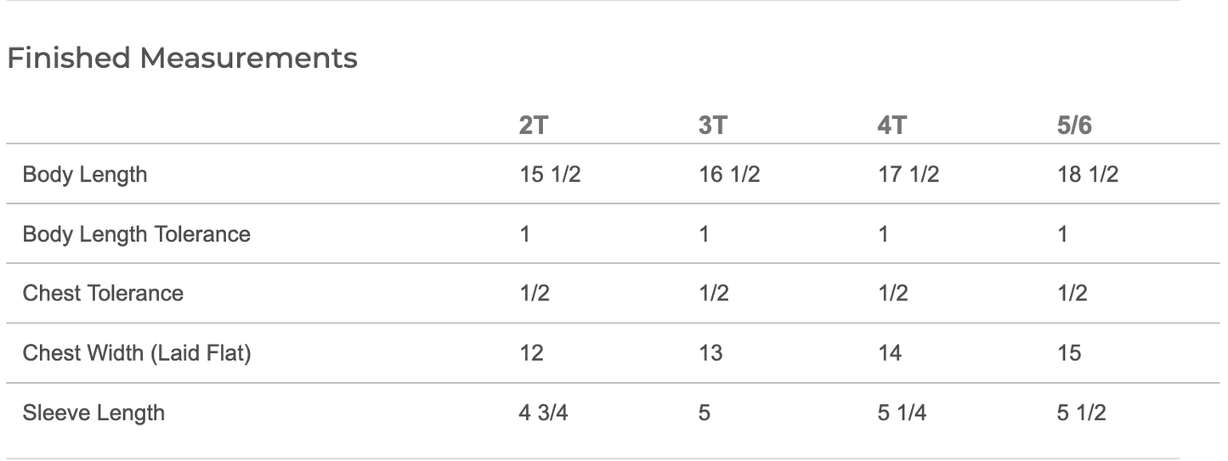Screen dimensions: 1228x461
Task: Click the 16 1/2 body length value
Action: click(x=729, y=174)
